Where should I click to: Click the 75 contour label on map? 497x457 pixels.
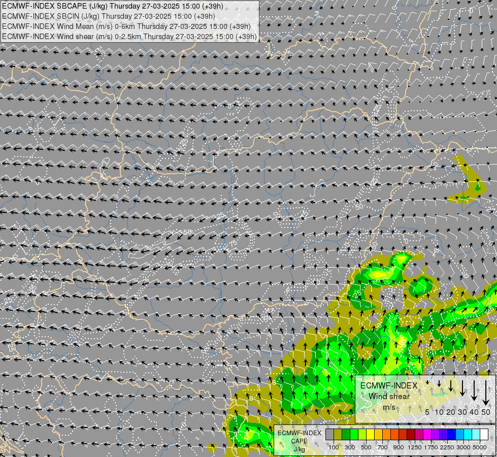point(233,244)
